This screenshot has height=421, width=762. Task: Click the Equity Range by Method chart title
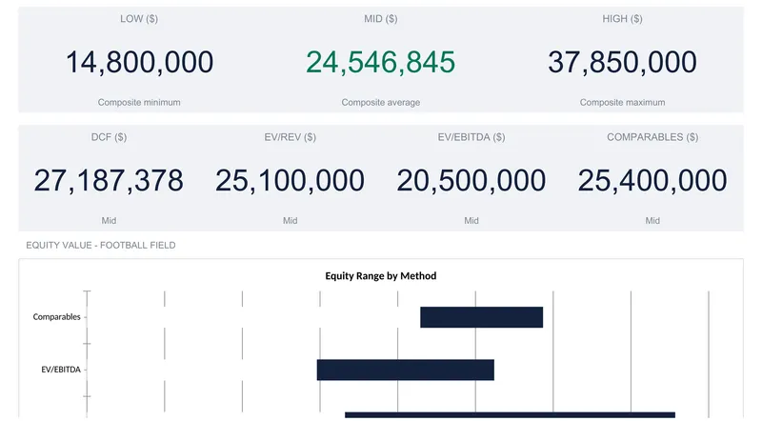coord(380,276)
